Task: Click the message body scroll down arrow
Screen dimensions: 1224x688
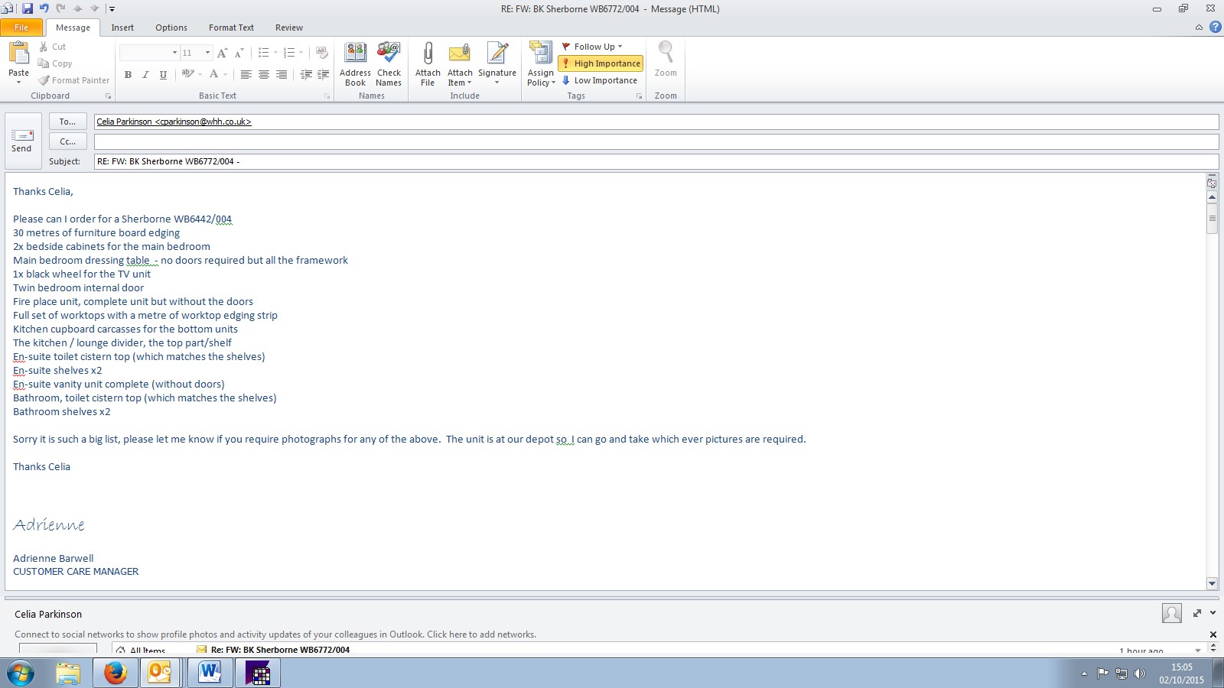Action: click(1212, 583)
